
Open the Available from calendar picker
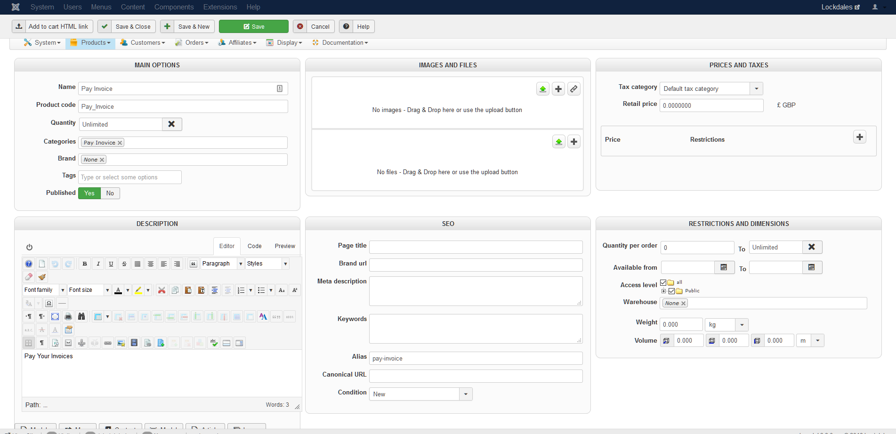pos(724,267)
